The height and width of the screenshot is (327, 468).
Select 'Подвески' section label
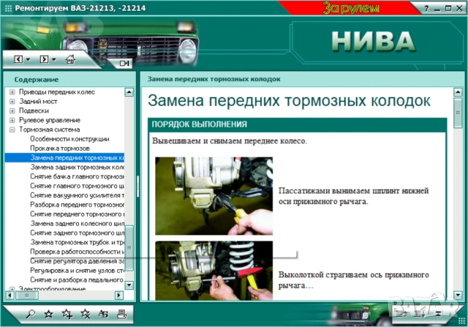coord(34,110)
